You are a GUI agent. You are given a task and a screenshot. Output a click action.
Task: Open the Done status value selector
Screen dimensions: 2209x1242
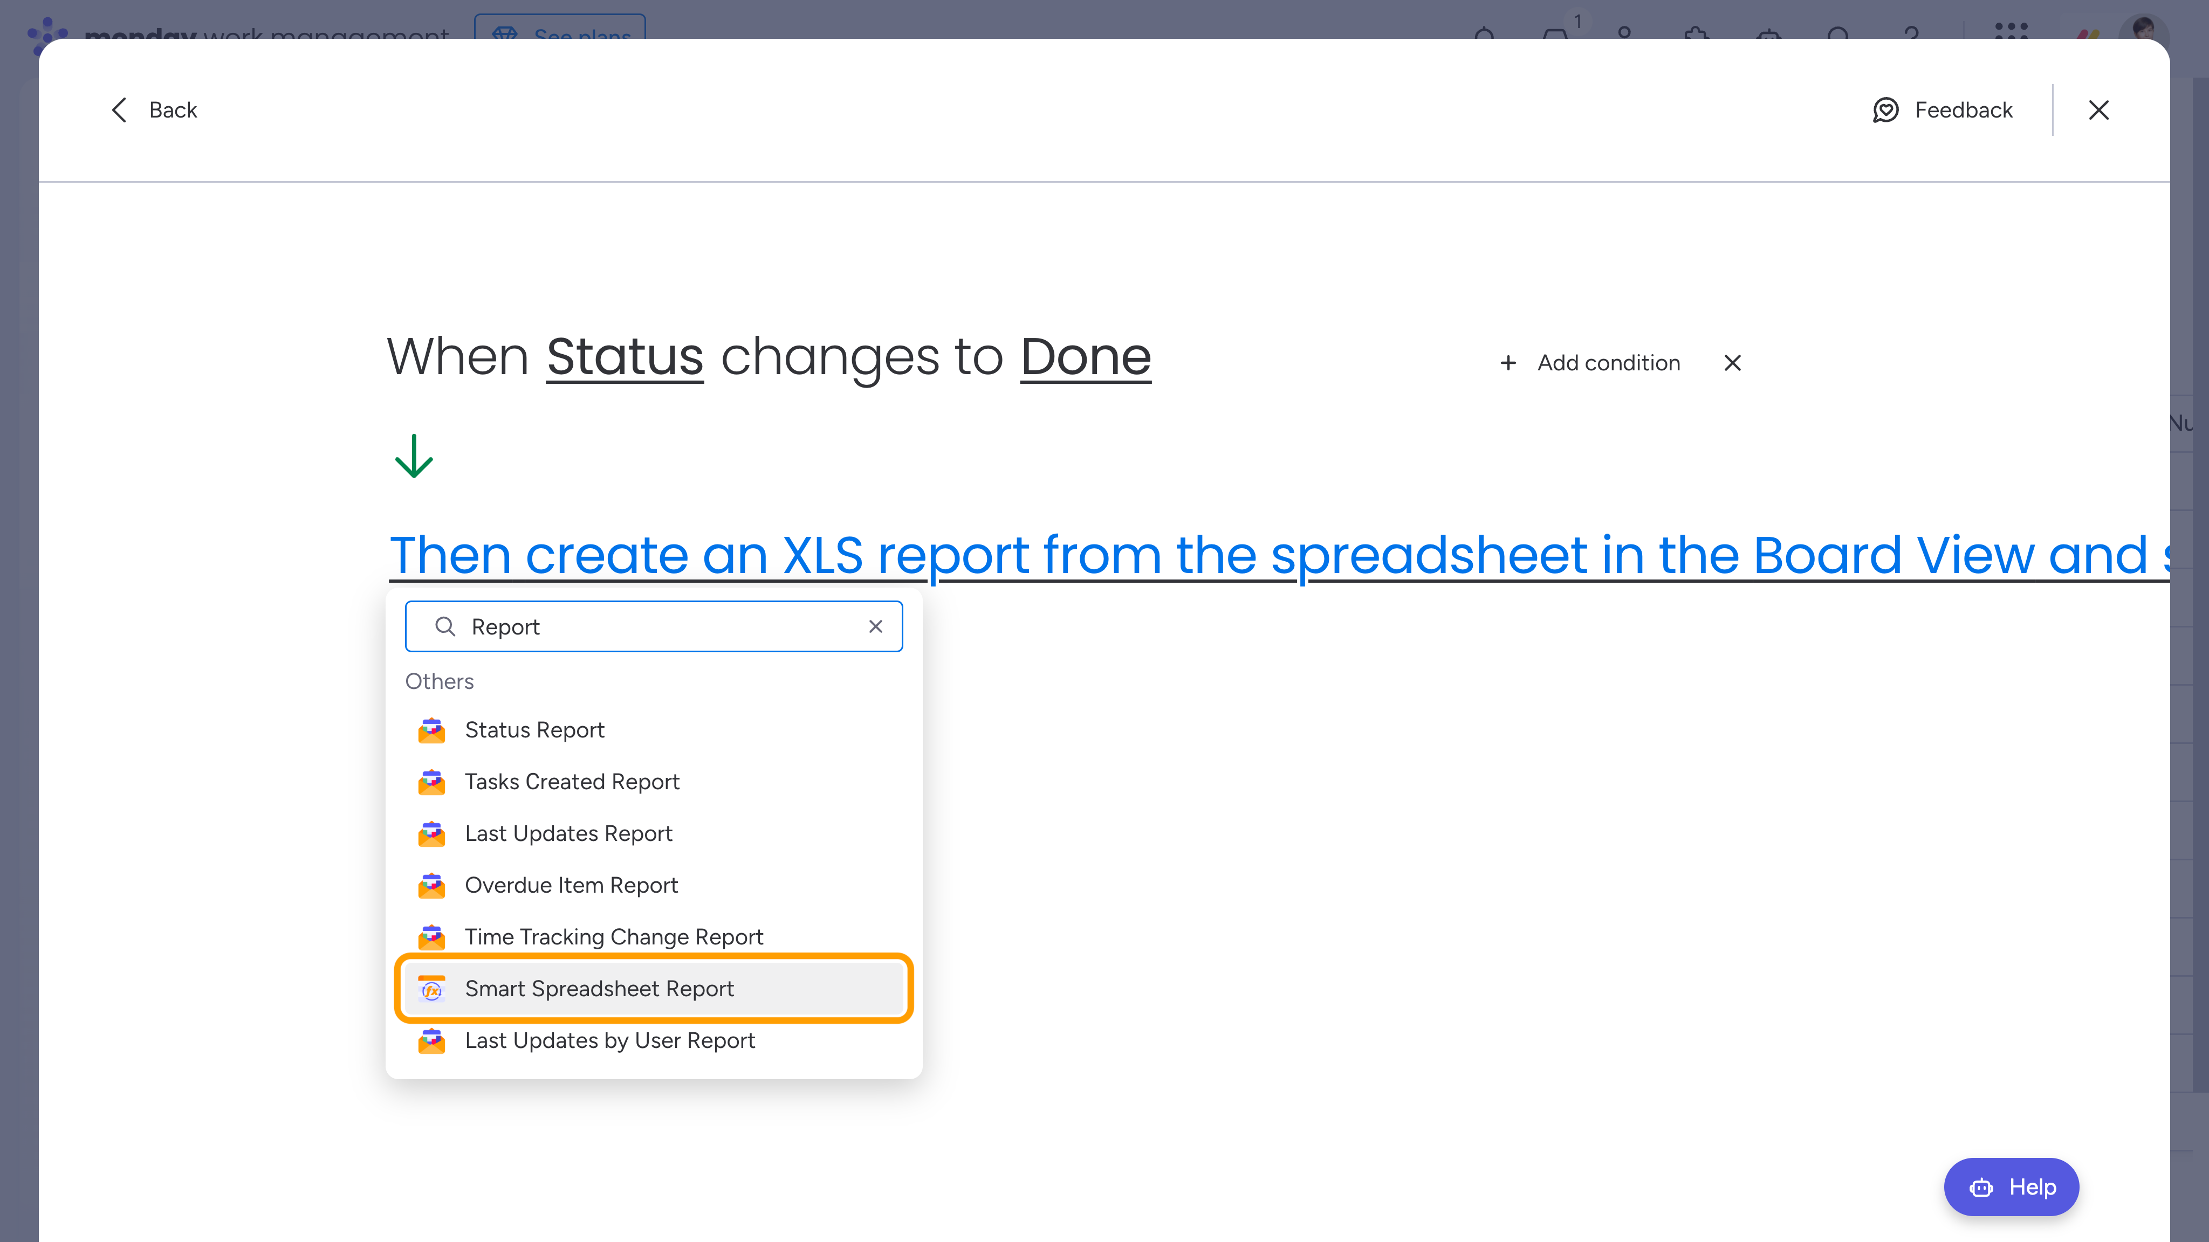1085,356
